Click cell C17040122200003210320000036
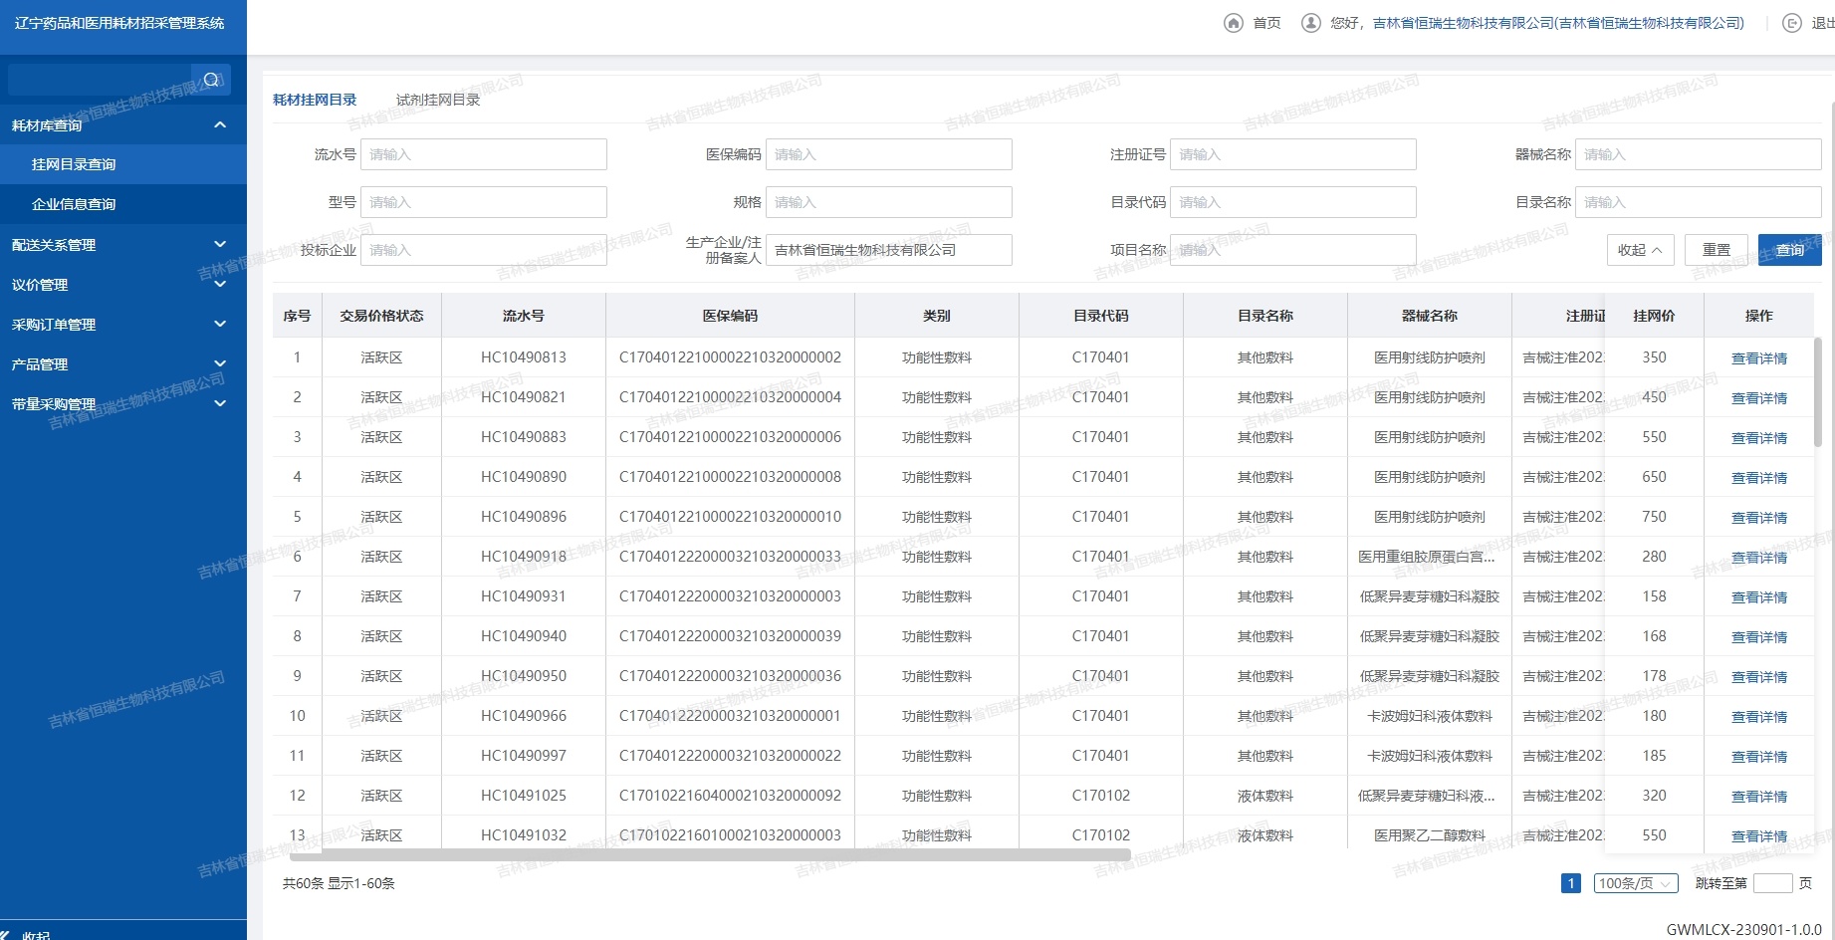This screenshot has width=1835, height=940. [730, 676]
